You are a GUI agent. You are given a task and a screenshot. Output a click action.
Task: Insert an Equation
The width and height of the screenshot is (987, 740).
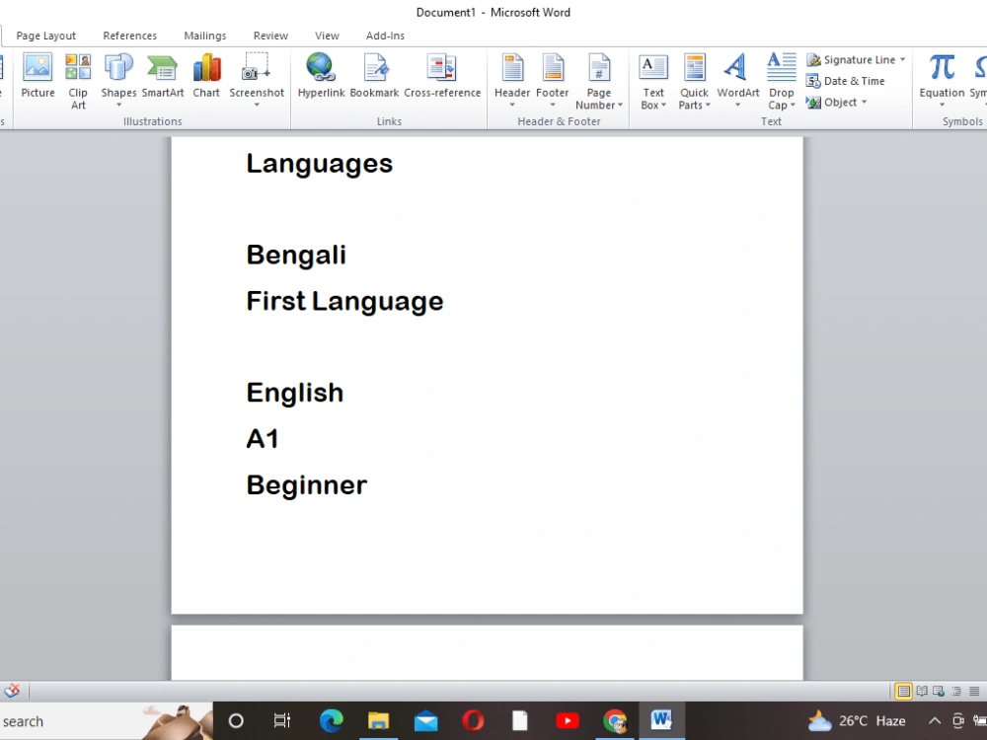[942, 79]
